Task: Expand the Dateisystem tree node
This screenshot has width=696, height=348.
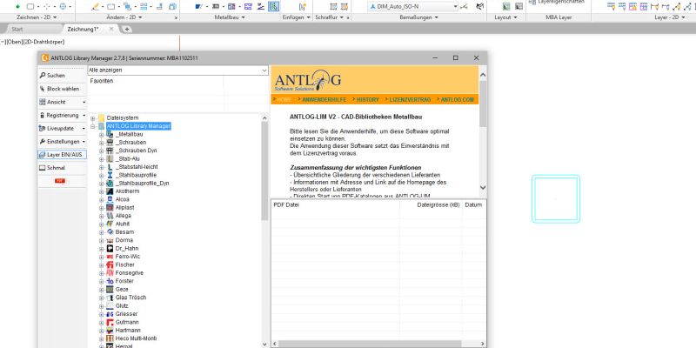Action: click(93, 118)
